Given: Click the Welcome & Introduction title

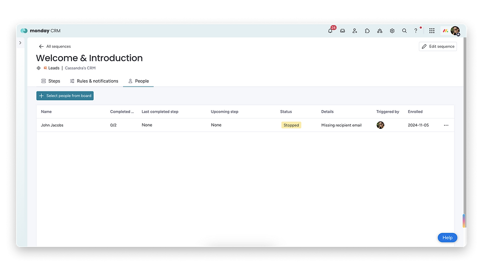Looking at the screenshot, I should (x=89, y=58).
